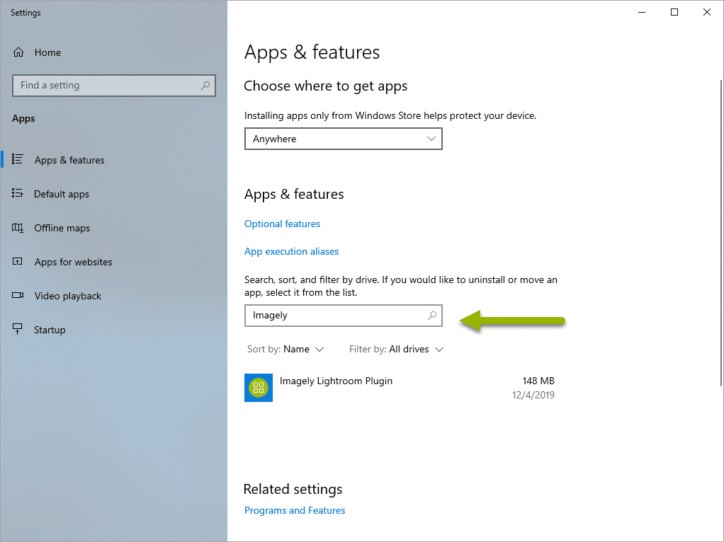Image resolution: width=724 pixels, height=542 pixels.
Task: Open the Filter by All drives dropdown
Action: click(396, 349)
